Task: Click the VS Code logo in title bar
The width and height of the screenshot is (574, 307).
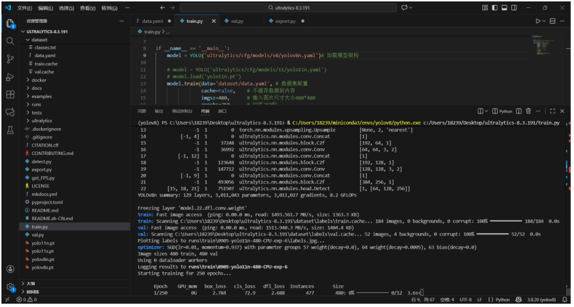Action: coord(8,8)
